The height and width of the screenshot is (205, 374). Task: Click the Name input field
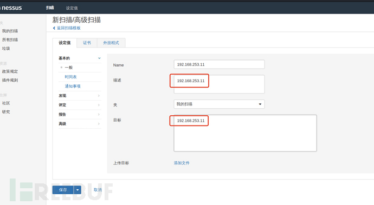pos(219,64)
